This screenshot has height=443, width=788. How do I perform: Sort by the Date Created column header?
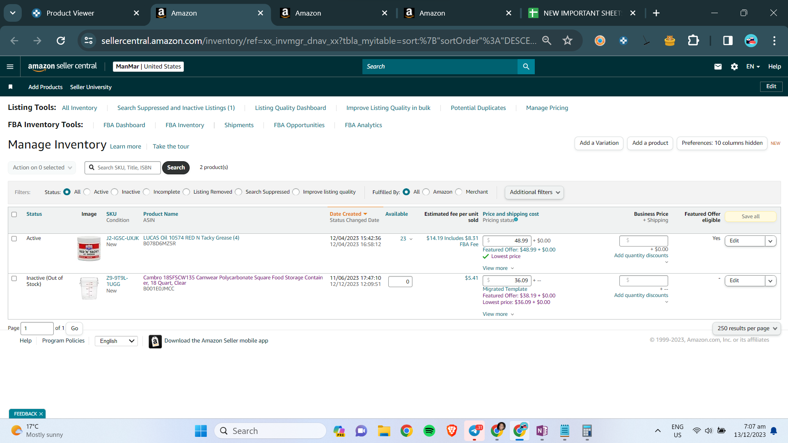coord(348,214)
